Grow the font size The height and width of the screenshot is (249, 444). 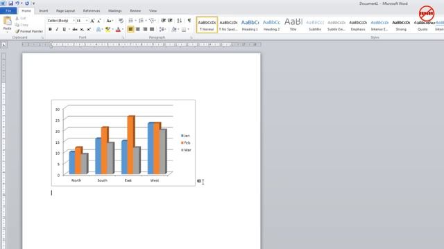tap(92, 21)
